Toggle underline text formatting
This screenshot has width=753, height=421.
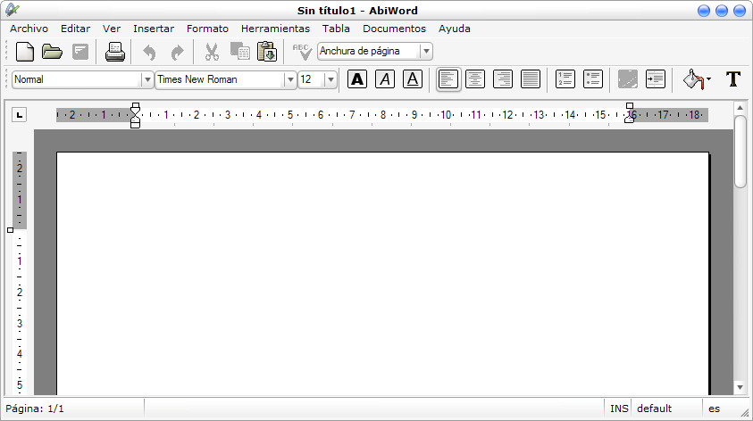[x=413, y=79]
